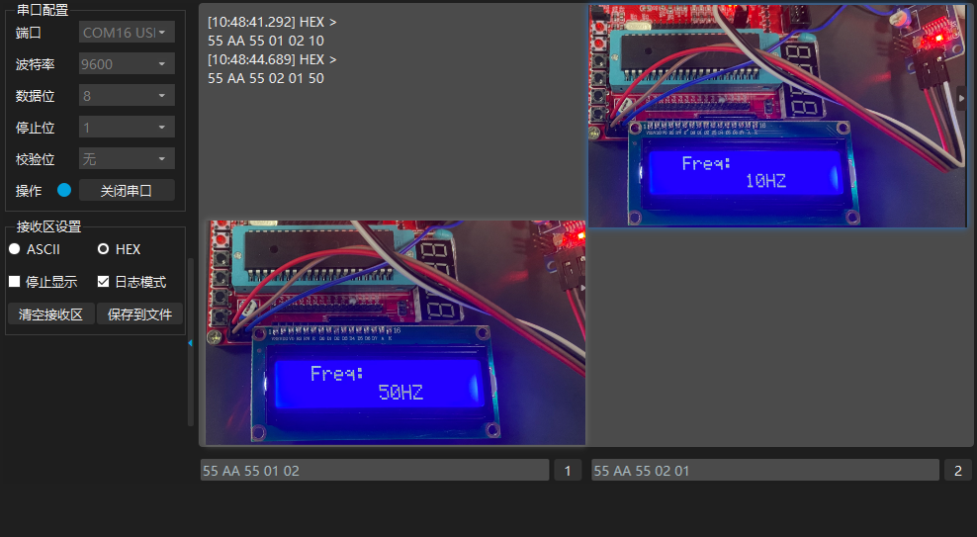Image resolution: width=977 pixels, height=537 pixels.
Task: Open the 停止位 stop bits dropdown
Action: 127,128
